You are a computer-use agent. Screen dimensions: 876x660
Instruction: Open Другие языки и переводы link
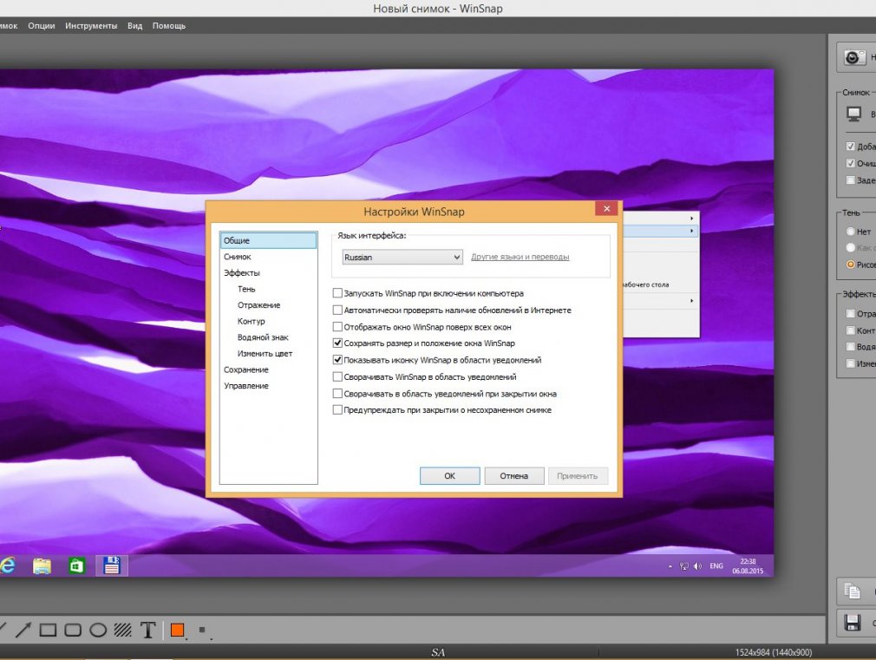pos(520,257)
